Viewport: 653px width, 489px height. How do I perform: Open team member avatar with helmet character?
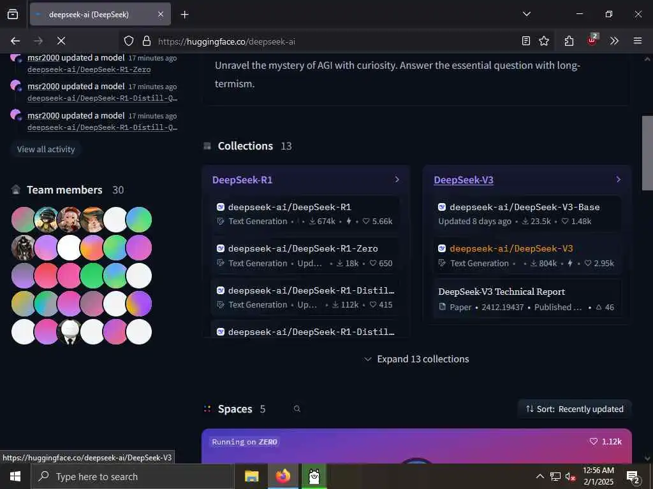(x=46, y=220)
